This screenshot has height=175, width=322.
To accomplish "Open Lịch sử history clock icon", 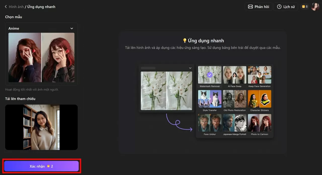I will coord(279,7).
